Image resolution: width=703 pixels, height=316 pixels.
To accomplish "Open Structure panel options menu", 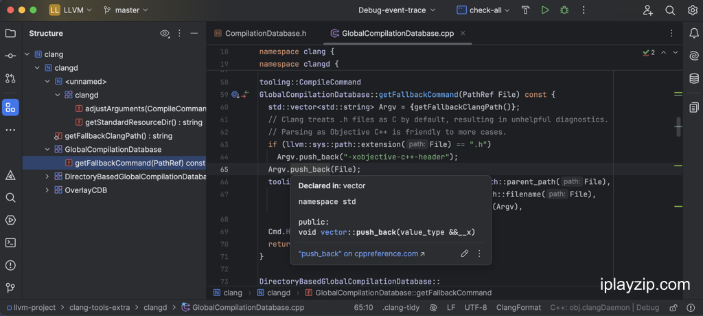I will [x=179, y=33].
